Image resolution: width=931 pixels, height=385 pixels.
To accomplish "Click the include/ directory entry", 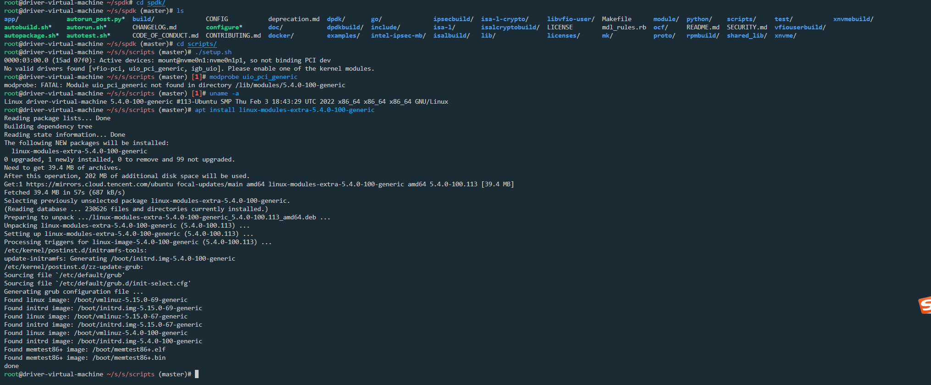I will 386,28.
